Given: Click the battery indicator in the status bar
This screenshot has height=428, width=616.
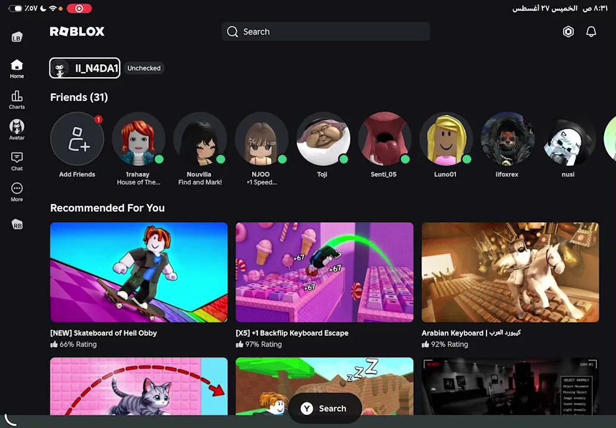Looking at the screenshot, I should pos(15,8).
